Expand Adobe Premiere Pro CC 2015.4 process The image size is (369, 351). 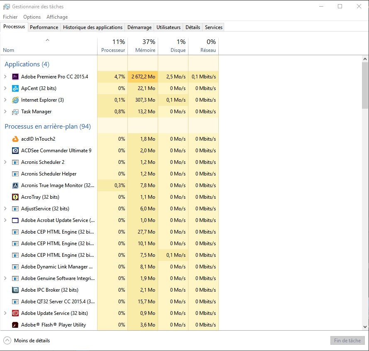click(x=5, y=76)
